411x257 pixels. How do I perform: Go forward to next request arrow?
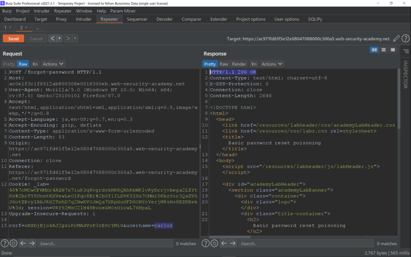(68, 39)
